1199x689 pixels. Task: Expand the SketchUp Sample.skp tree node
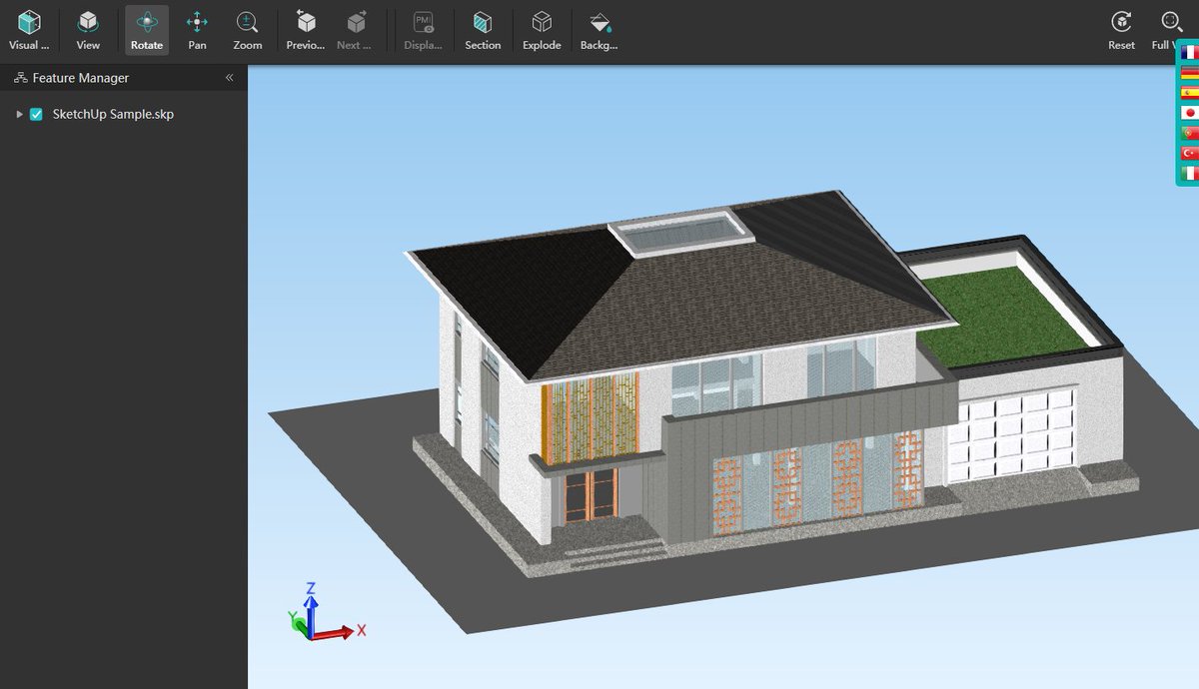(19, 115)
